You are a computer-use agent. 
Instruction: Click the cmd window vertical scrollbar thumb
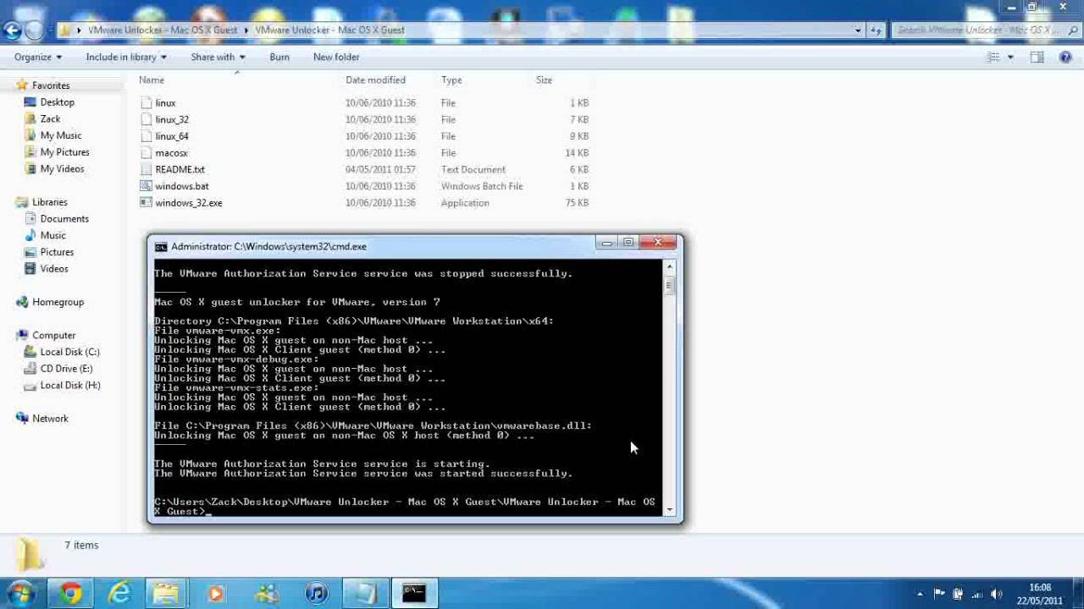(669, 285)
